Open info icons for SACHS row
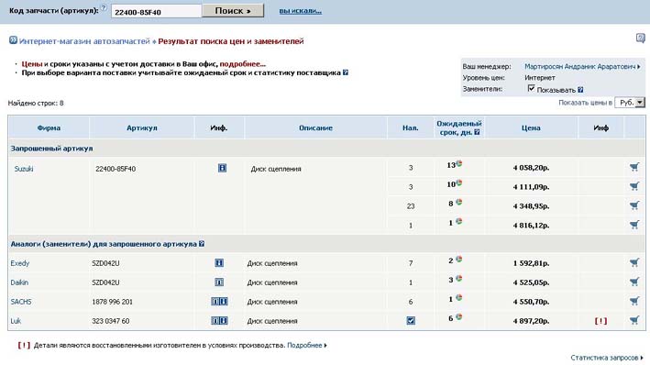The width and height of the screenshot is (650, 365). click(219, 302)
